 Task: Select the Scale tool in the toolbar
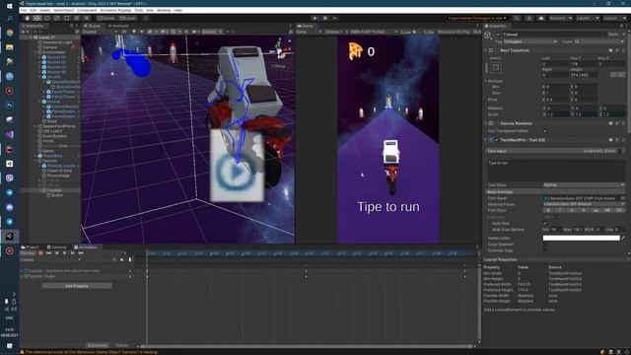tap(57, 18)
